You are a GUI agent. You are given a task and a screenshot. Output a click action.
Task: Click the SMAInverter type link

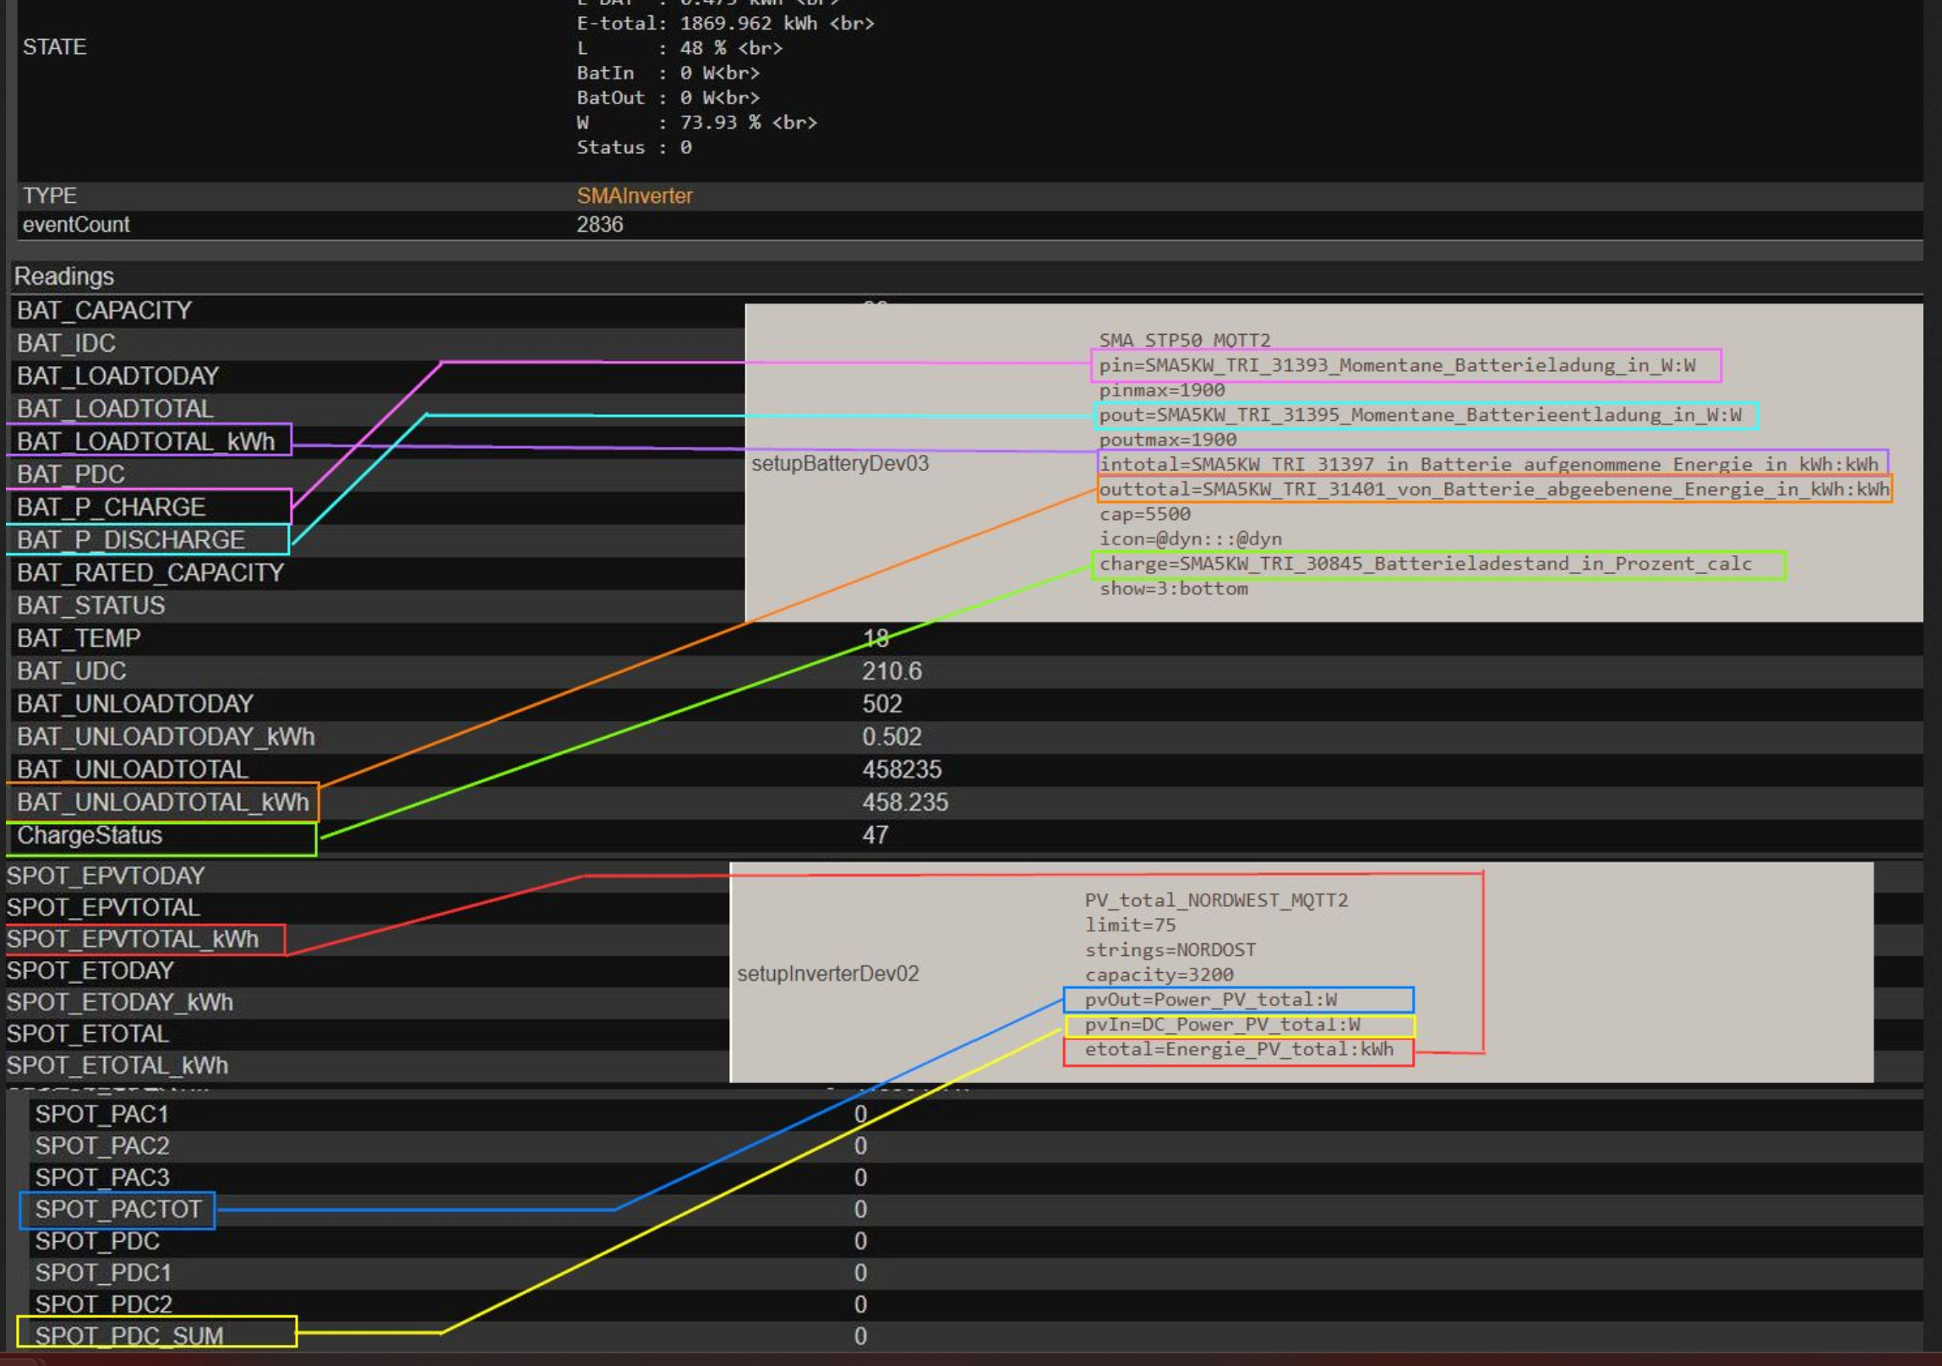pyautogui.click(x=634, y=196)
